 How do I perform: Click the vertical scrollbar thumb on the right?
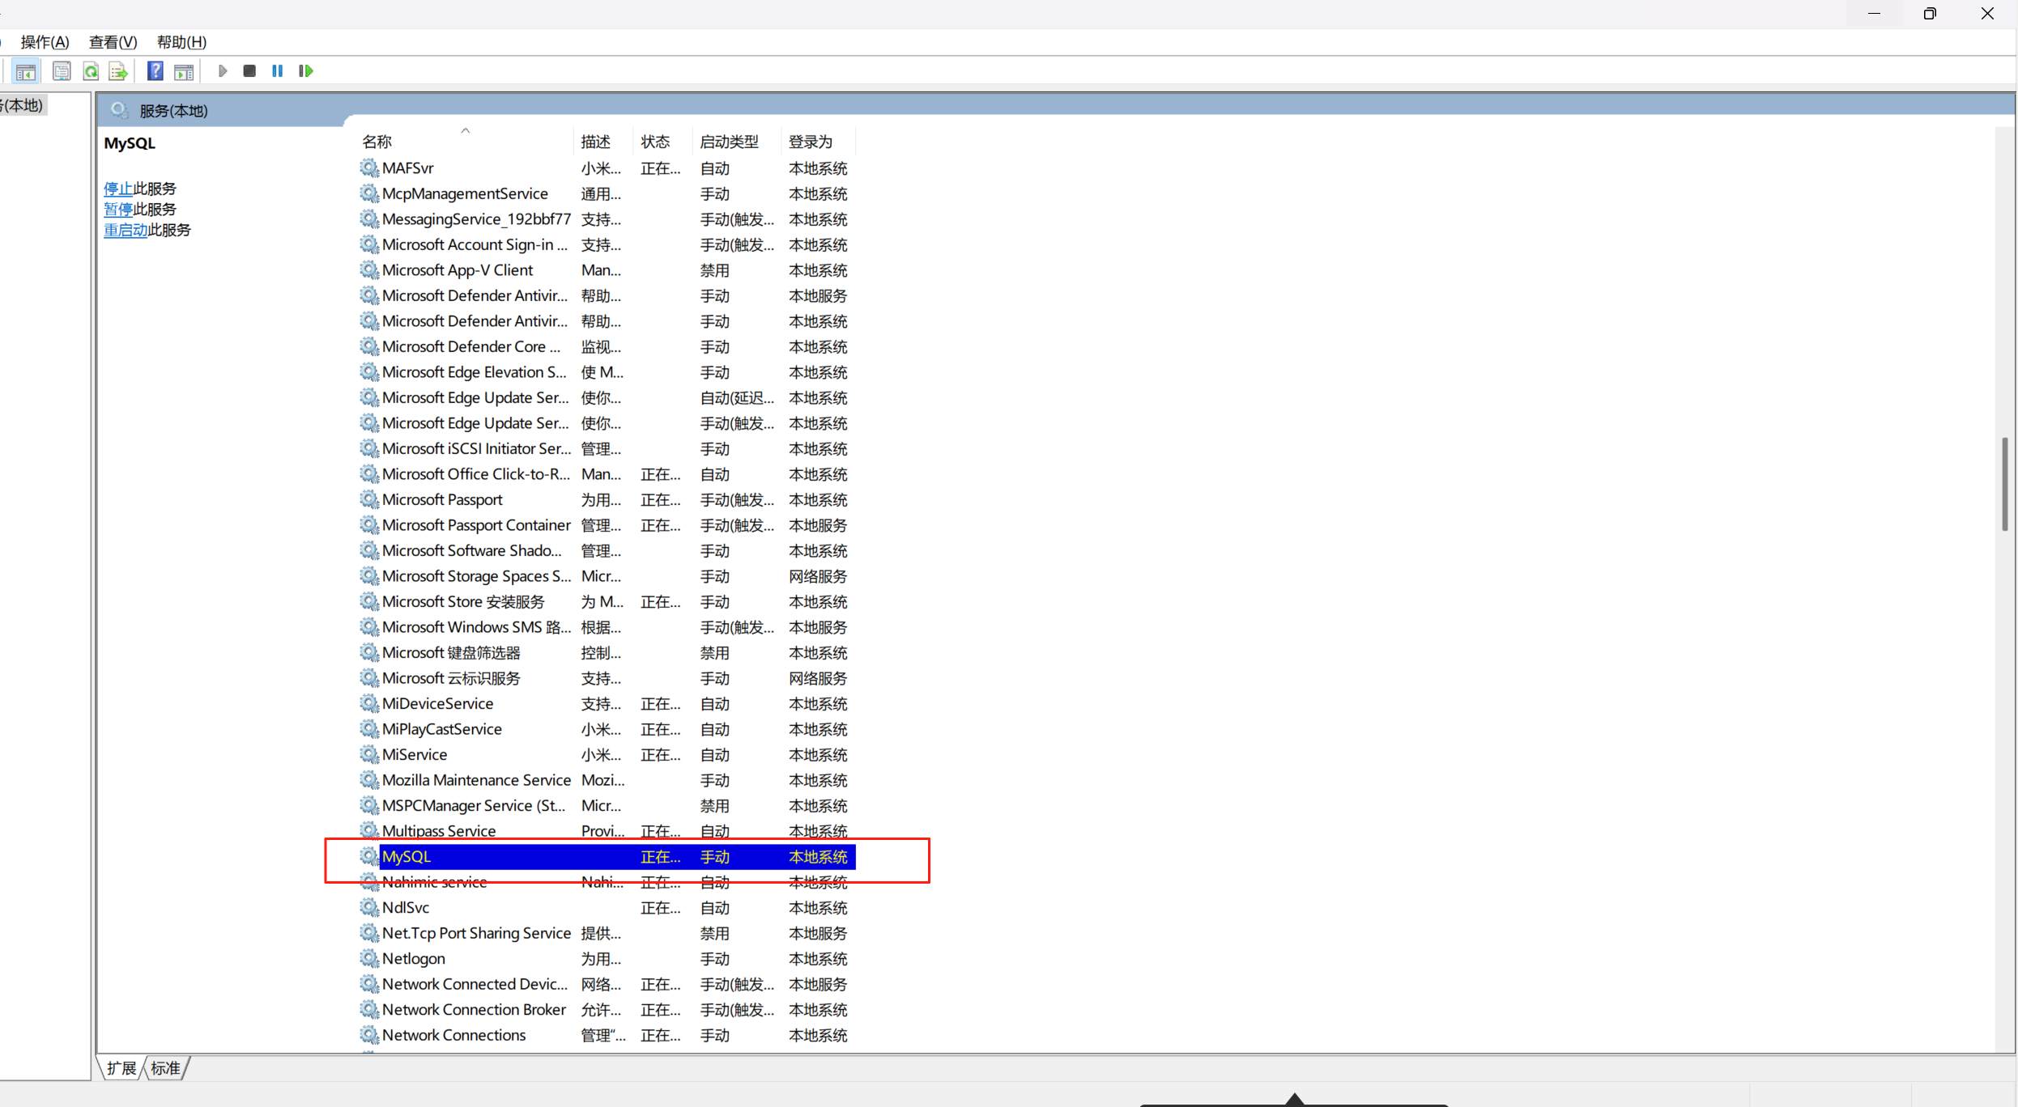pyautogui.click(x=2004, y=484)
